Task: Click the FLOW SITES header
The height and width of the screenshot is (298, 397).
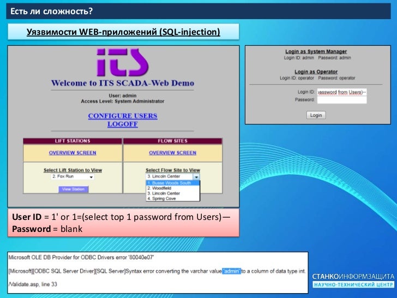Action: point(172,141)
